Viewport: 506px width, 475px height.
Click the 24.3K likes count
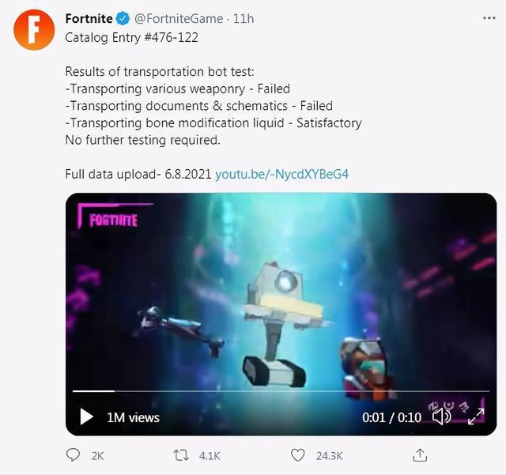point(328,456)
